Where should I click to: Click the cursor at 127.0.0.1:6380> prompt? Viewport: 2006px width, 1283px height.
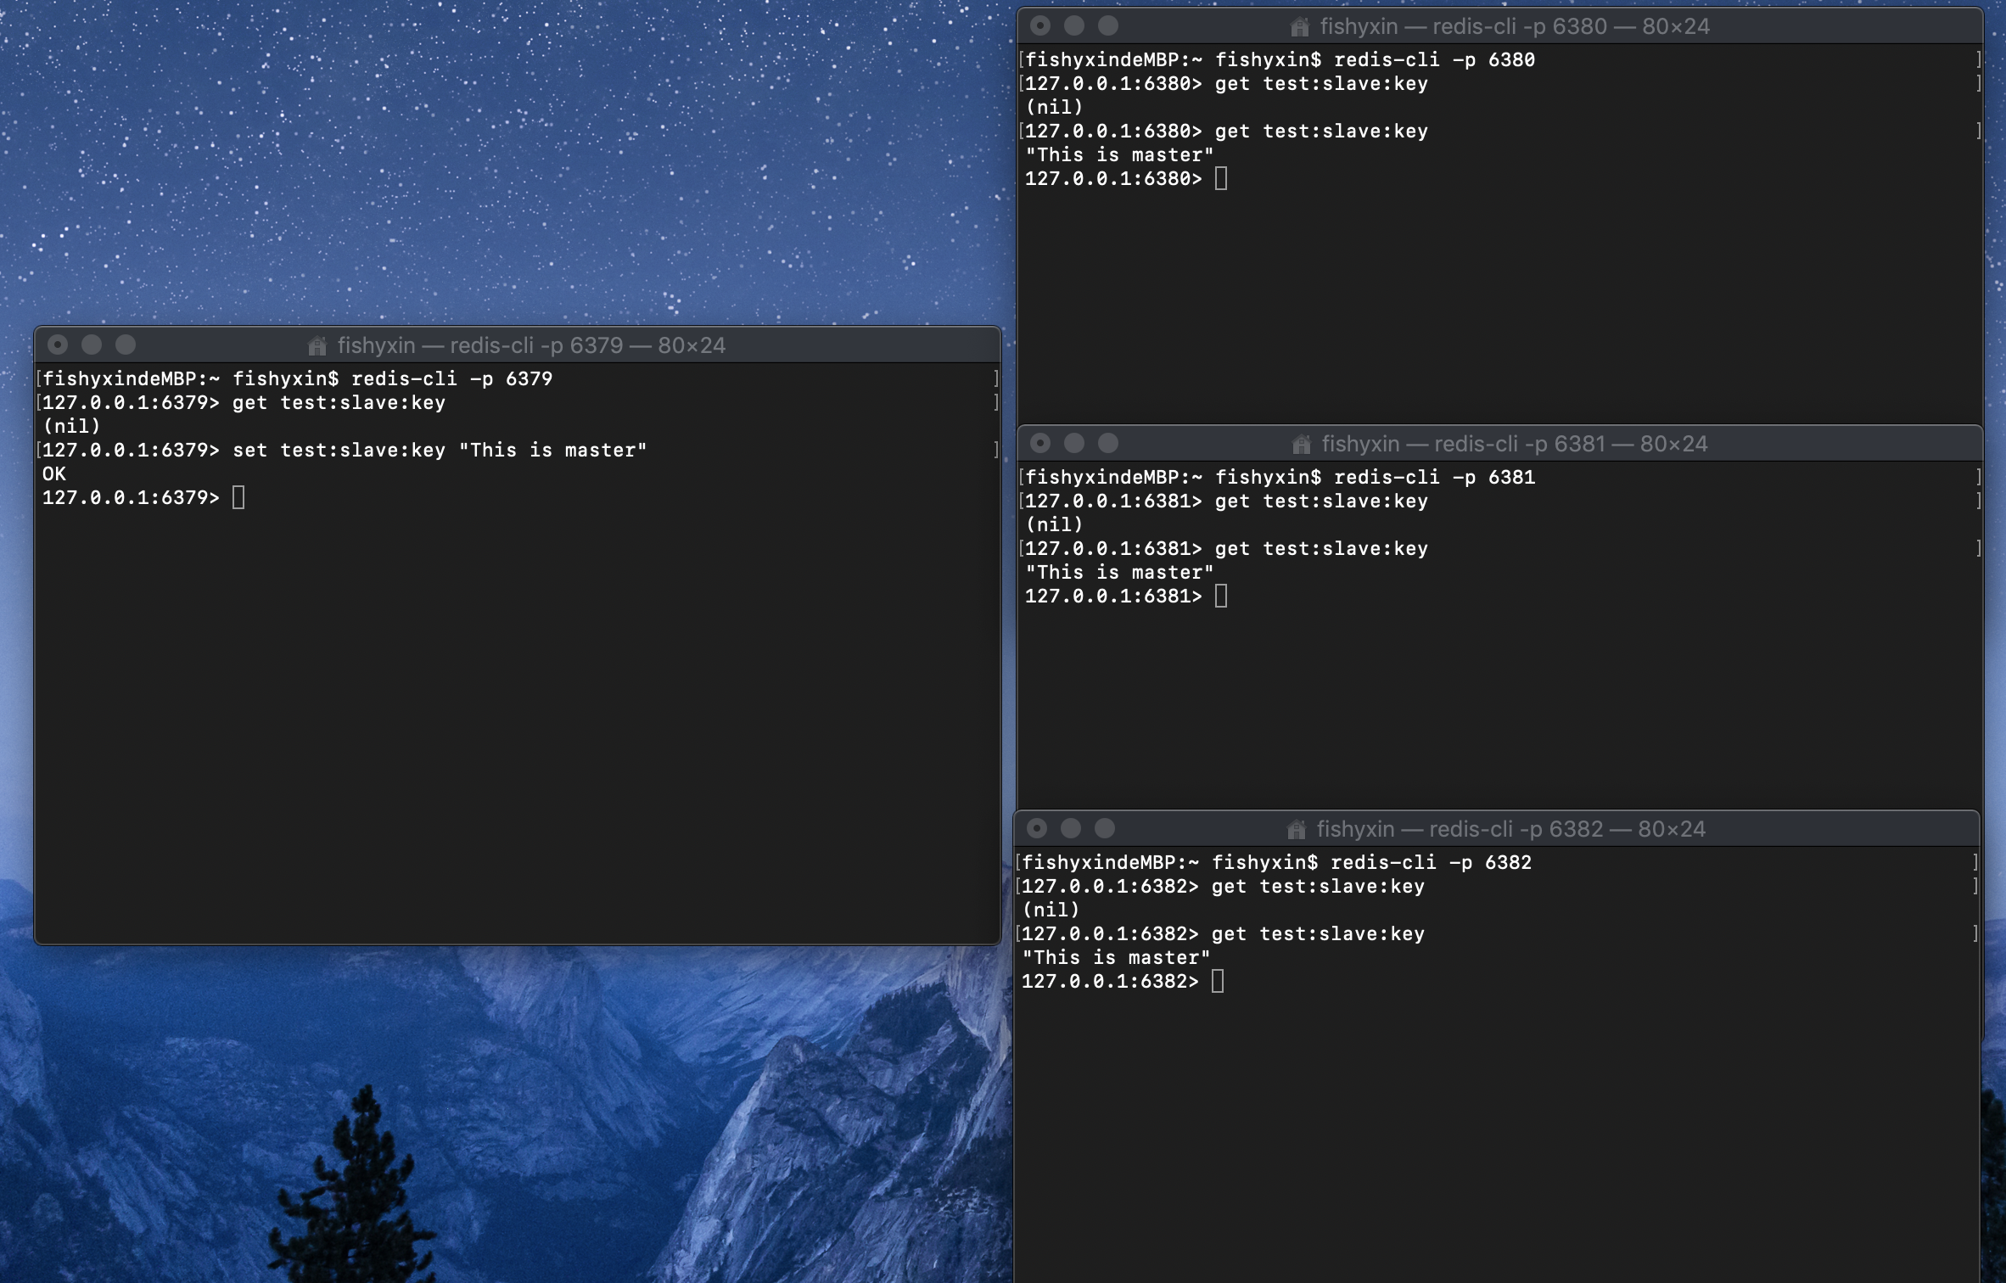click(x=1221, y=178)
